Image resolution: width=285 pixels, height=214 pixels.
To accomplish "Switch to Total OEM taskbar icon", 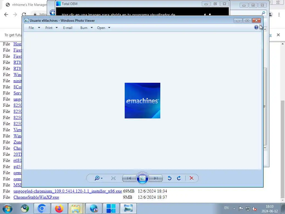I will pyautogui.click(x=111, y=208).
